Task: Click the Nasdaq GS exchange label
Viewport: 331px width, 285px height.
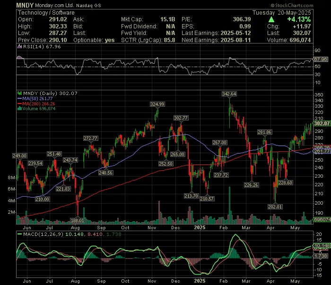Action: click(88, 6)
